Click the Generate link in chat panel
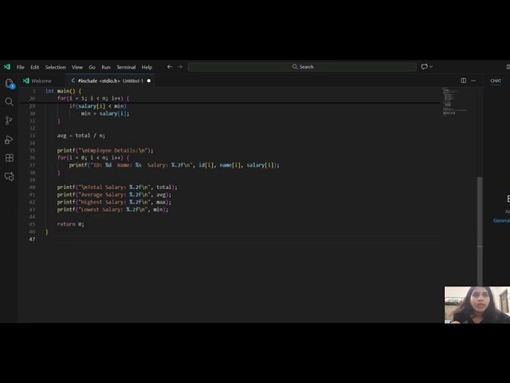The width and height of the screenshot is (510, 383). (501, 220)
